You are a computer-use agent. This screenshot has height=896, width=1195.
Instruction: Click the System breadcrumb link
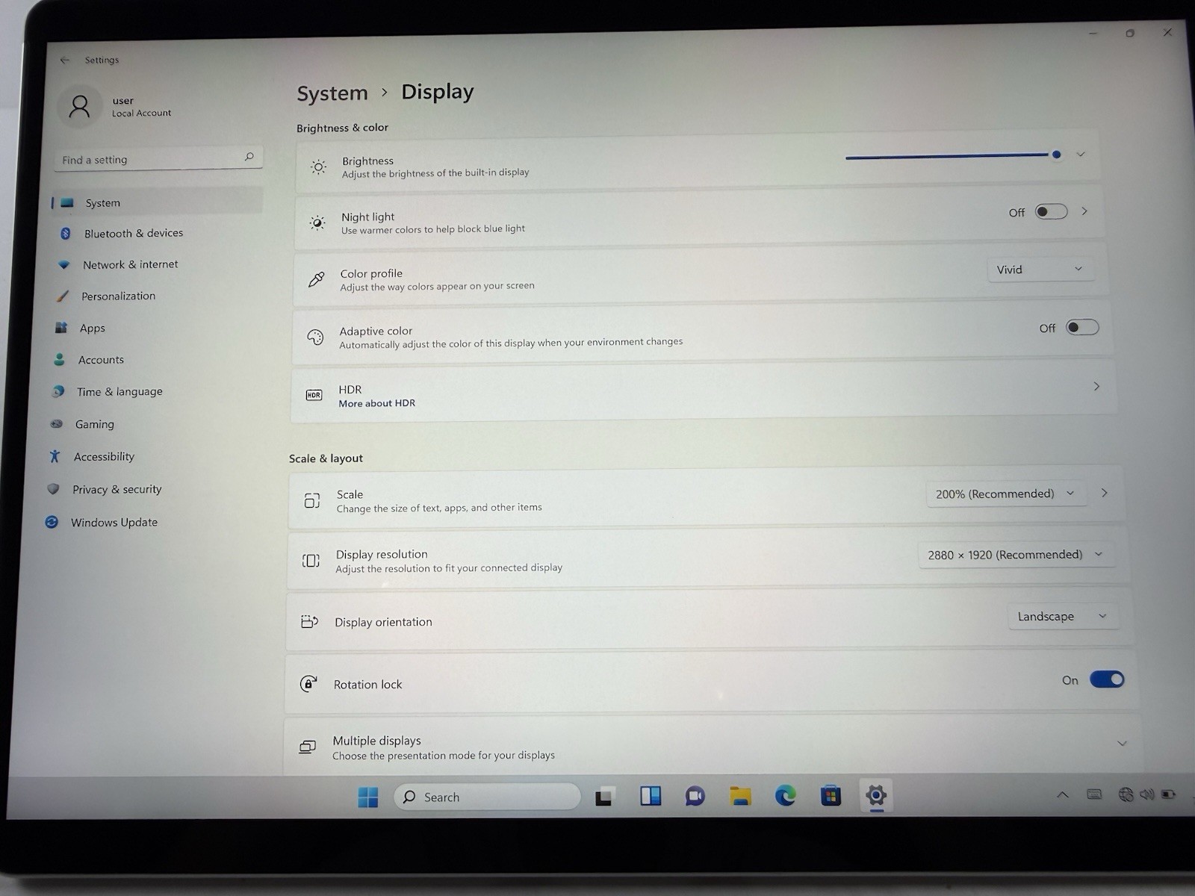[x=332, y=93]
